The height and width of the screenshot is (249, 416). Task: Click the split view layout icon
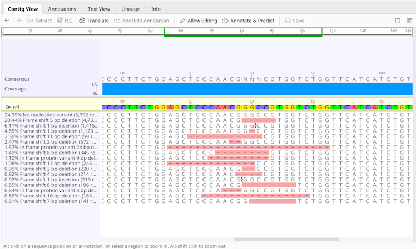[x=398, y=21]
